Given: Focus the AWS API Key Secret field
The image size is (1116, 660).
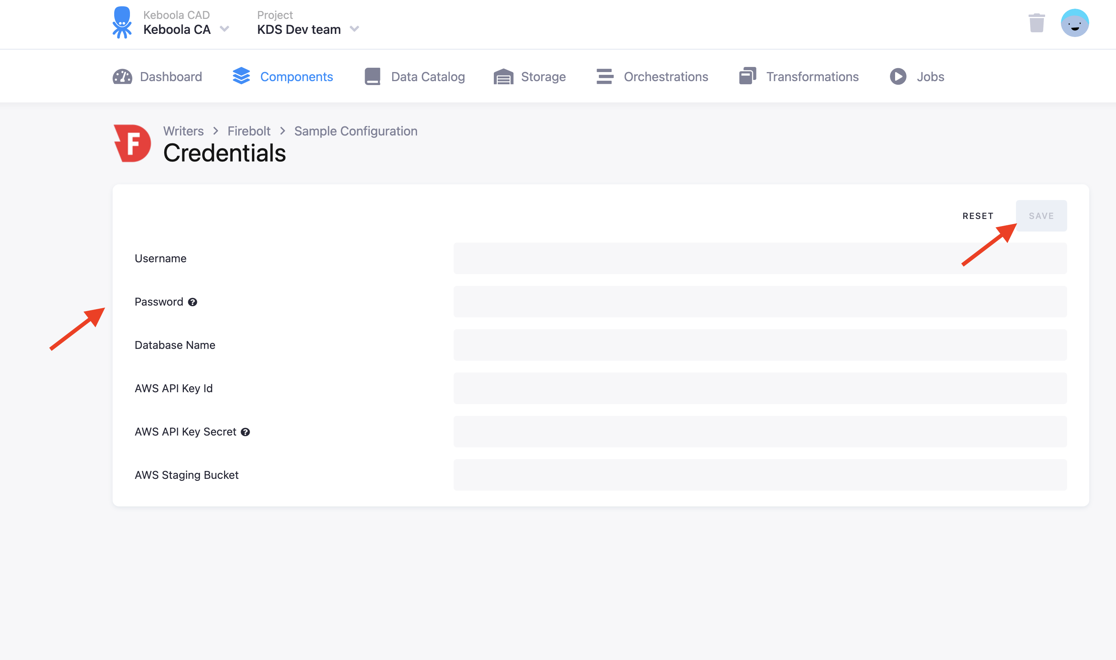Looking at the screenshot, I should pyautogui.click(x=760, y=431).
